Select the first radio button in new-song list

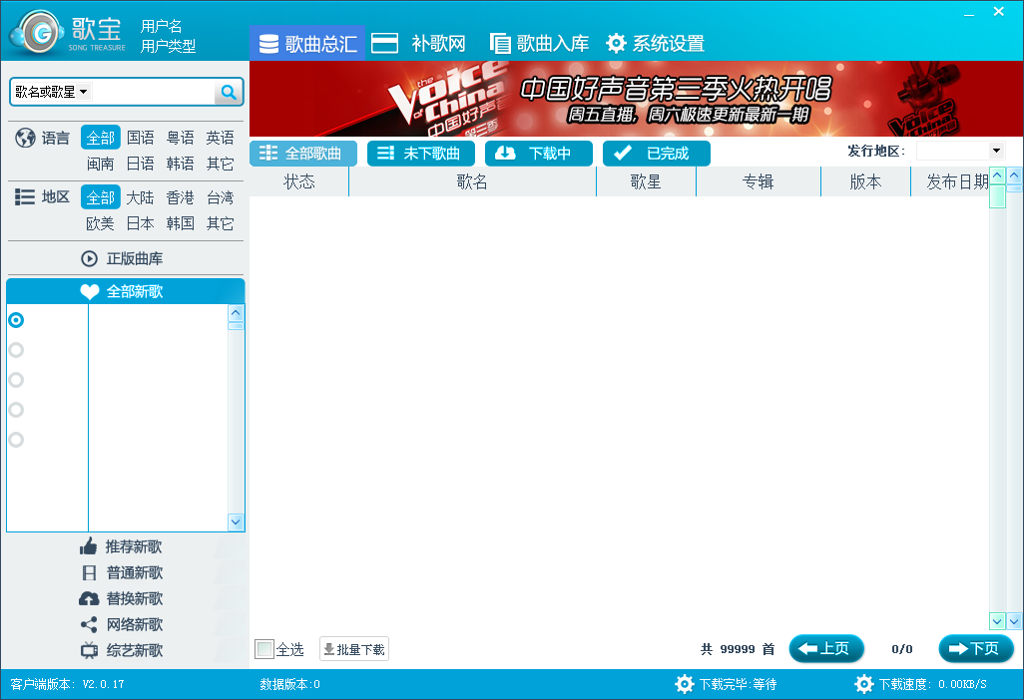16,320
